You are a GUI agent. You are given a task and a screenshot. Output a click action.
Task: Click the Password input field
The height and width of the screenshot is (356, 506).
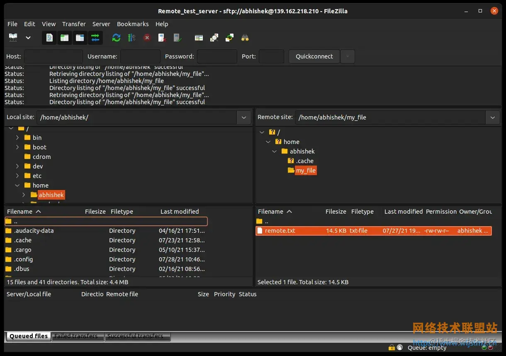click(217, 56)
